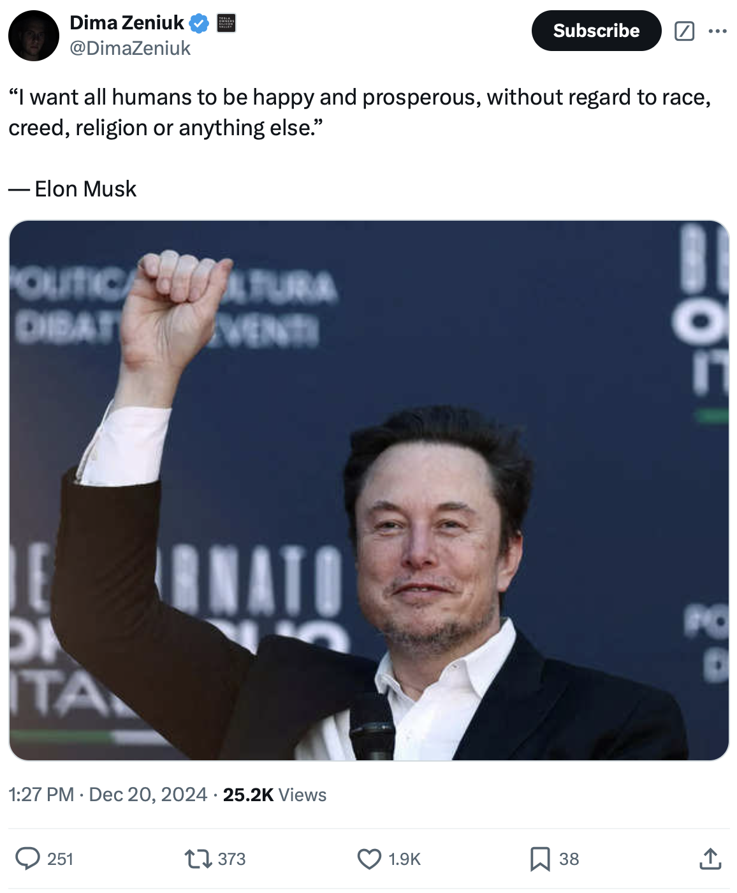This screenshot has height=893, width=737.
Task: Open Dima Zeniuk's profile avatar
Action: click(34, 36)
